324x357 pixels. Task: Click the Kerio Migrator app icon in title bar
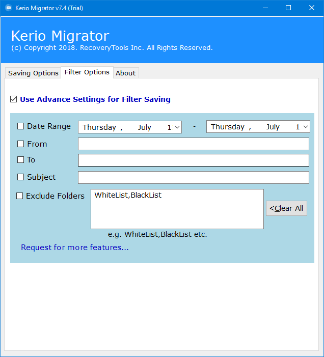pyautogui.click(x=9, y=8)
